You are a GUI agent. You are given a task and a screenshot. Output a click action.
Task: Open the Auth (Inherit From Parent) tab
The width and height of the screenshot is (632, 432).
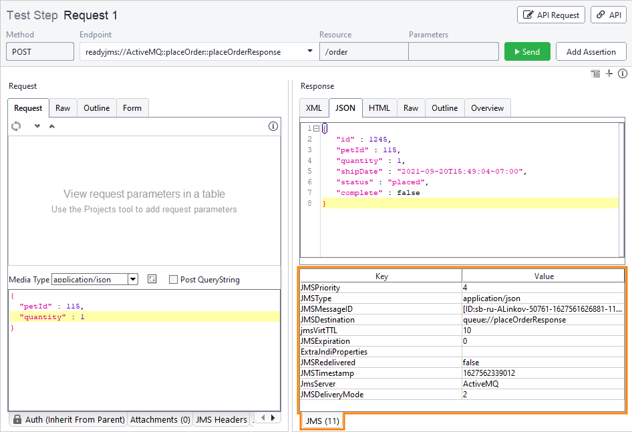click(68, 419)
